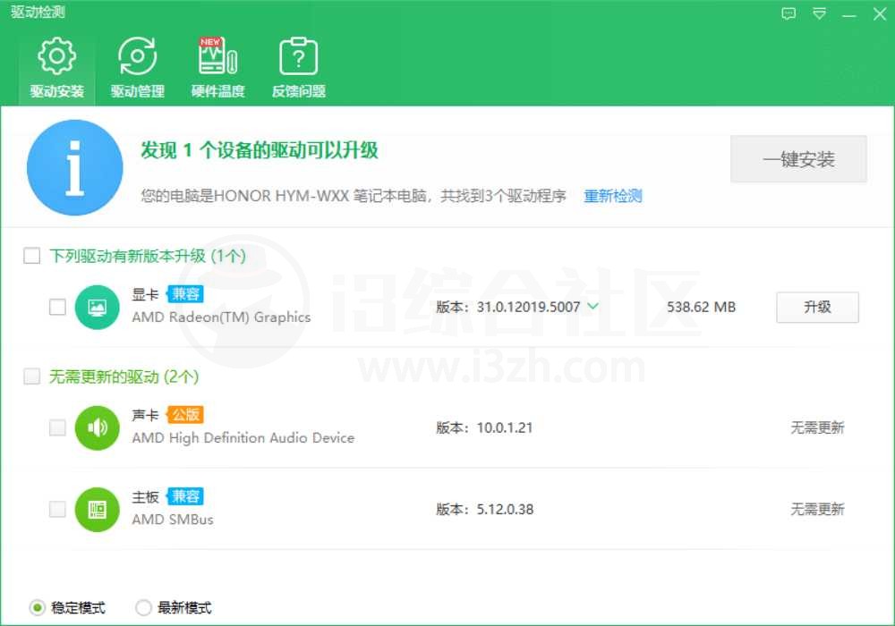Click the 声卡 speaker icon
Screen dimensions: 895x626
97,427
